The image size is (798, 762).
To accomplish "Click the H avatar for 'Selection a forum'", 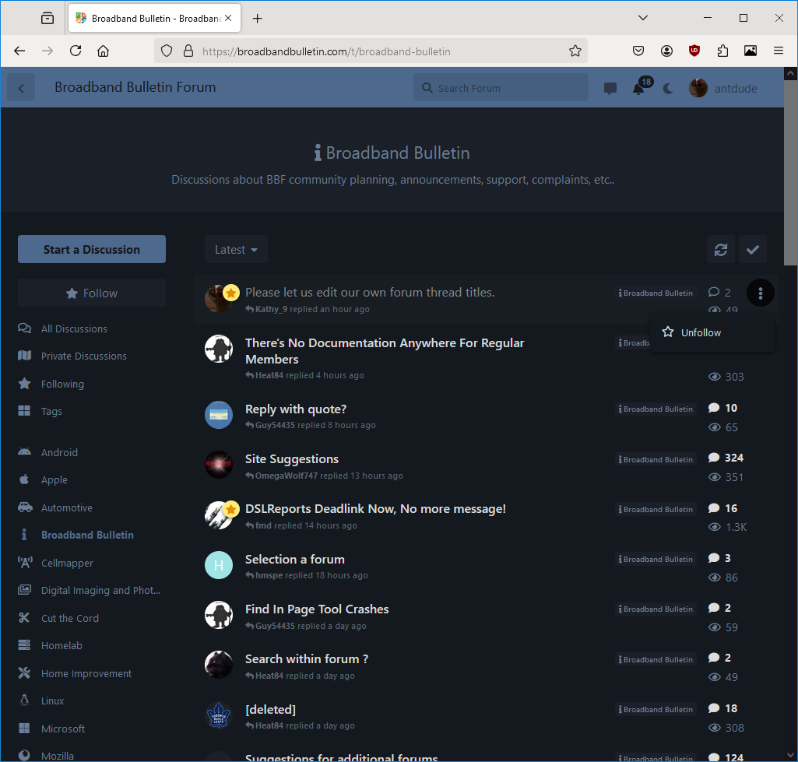I will (219, 565).
